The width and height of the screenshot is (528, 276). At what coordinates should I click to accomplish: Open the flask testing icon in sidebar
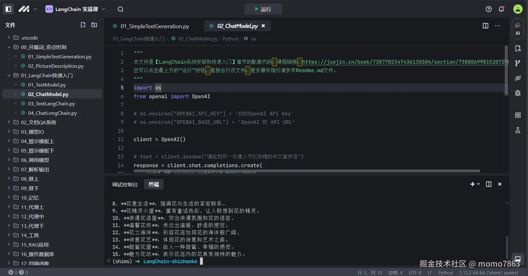click(x=518, y=130)
